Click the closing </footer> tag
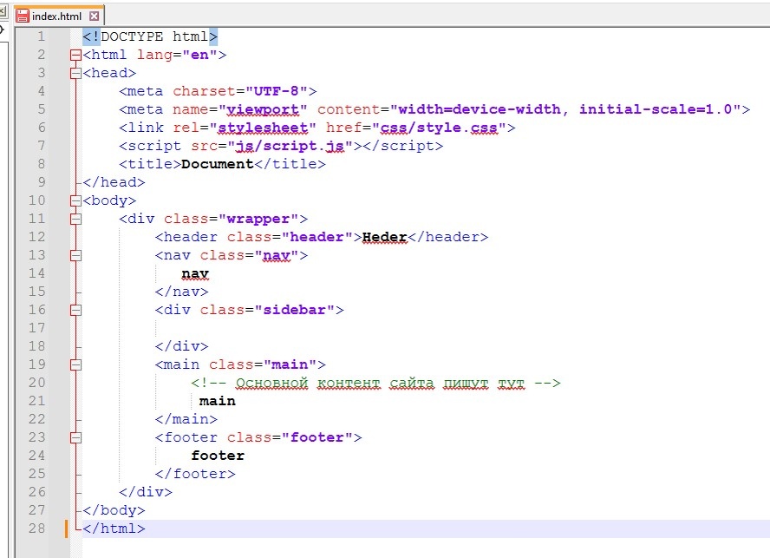The width and height of the screenshot is (770, 558). [195, 474]
